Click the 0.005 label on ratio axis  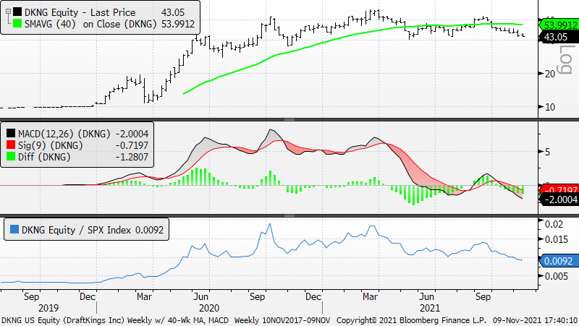click(556, 276)
